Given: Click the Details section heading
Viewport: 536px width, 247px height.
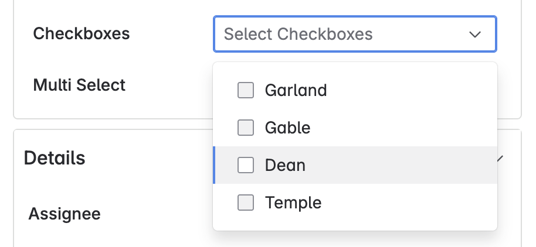Looking at the screenshot, I should pyautogui.click(x=55, y=158).
